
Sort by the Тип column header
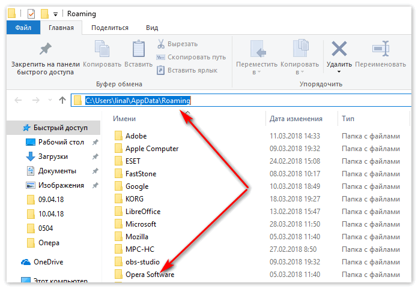(348, 119)
